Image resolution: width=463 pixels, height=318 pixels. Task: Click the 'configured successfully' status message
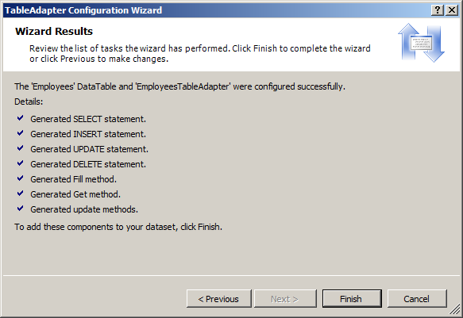click(x=179, y=86)
